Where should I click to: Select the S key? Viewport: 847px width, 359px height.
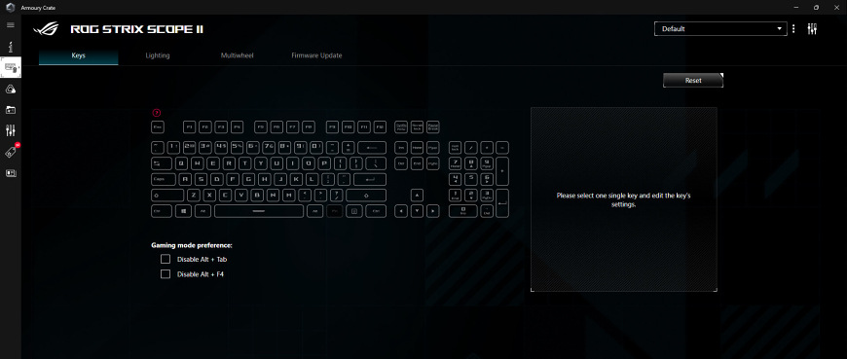[201, 179]
